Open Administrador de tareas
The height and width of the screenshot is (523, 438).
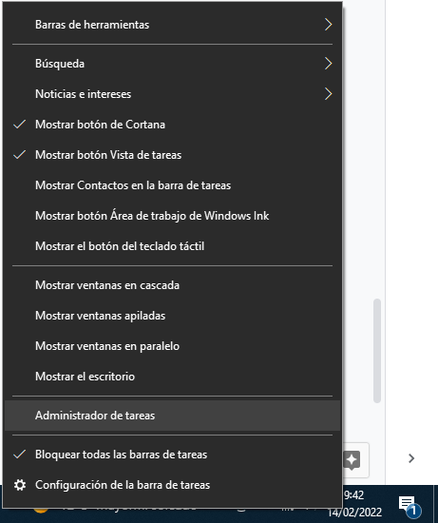click(x=172, y=416)
